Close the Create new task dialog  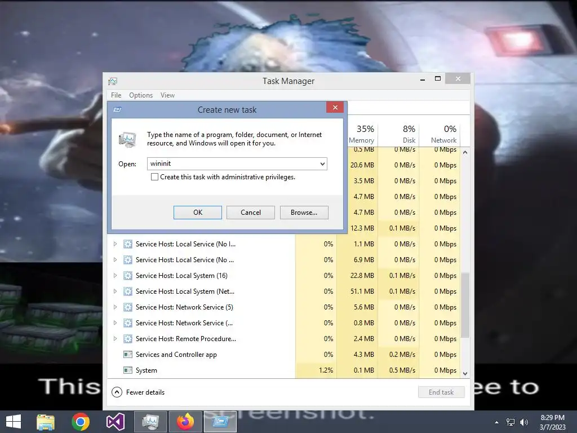click(335, 108)
